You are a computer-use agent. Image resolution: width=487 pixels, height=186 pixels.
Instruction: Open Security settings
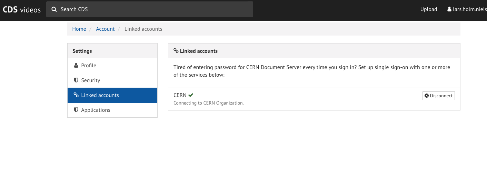click(112, 80)
